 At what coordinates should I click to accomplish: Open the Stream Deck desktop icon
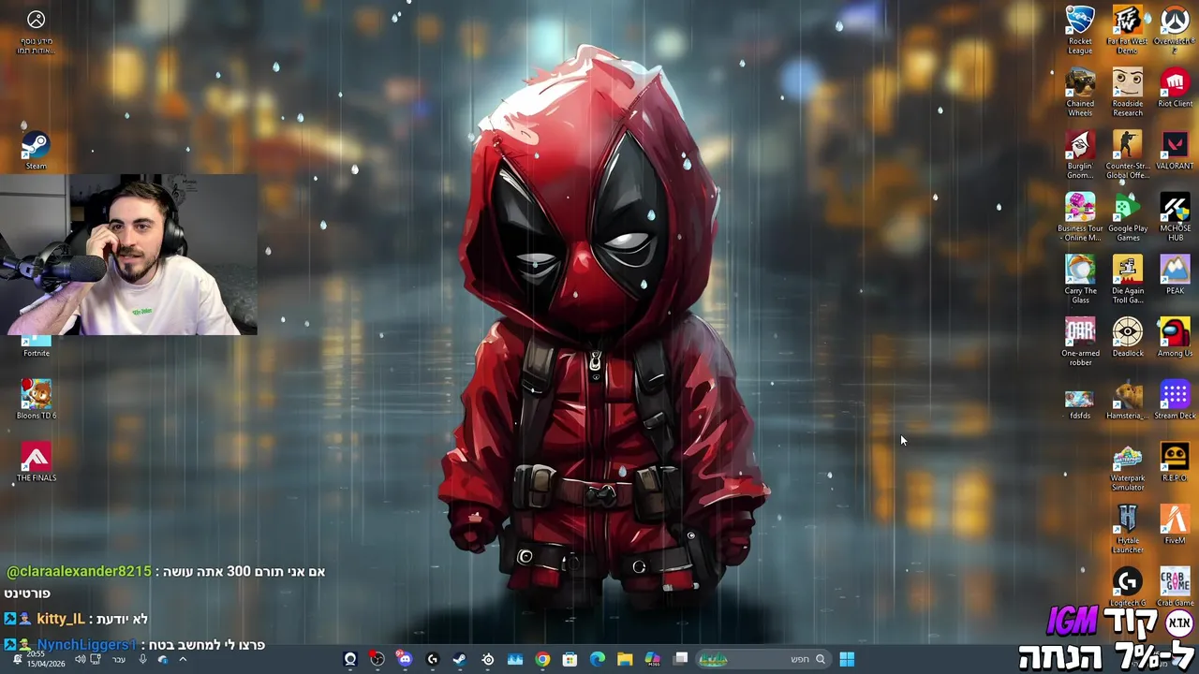coord(1175,401)
